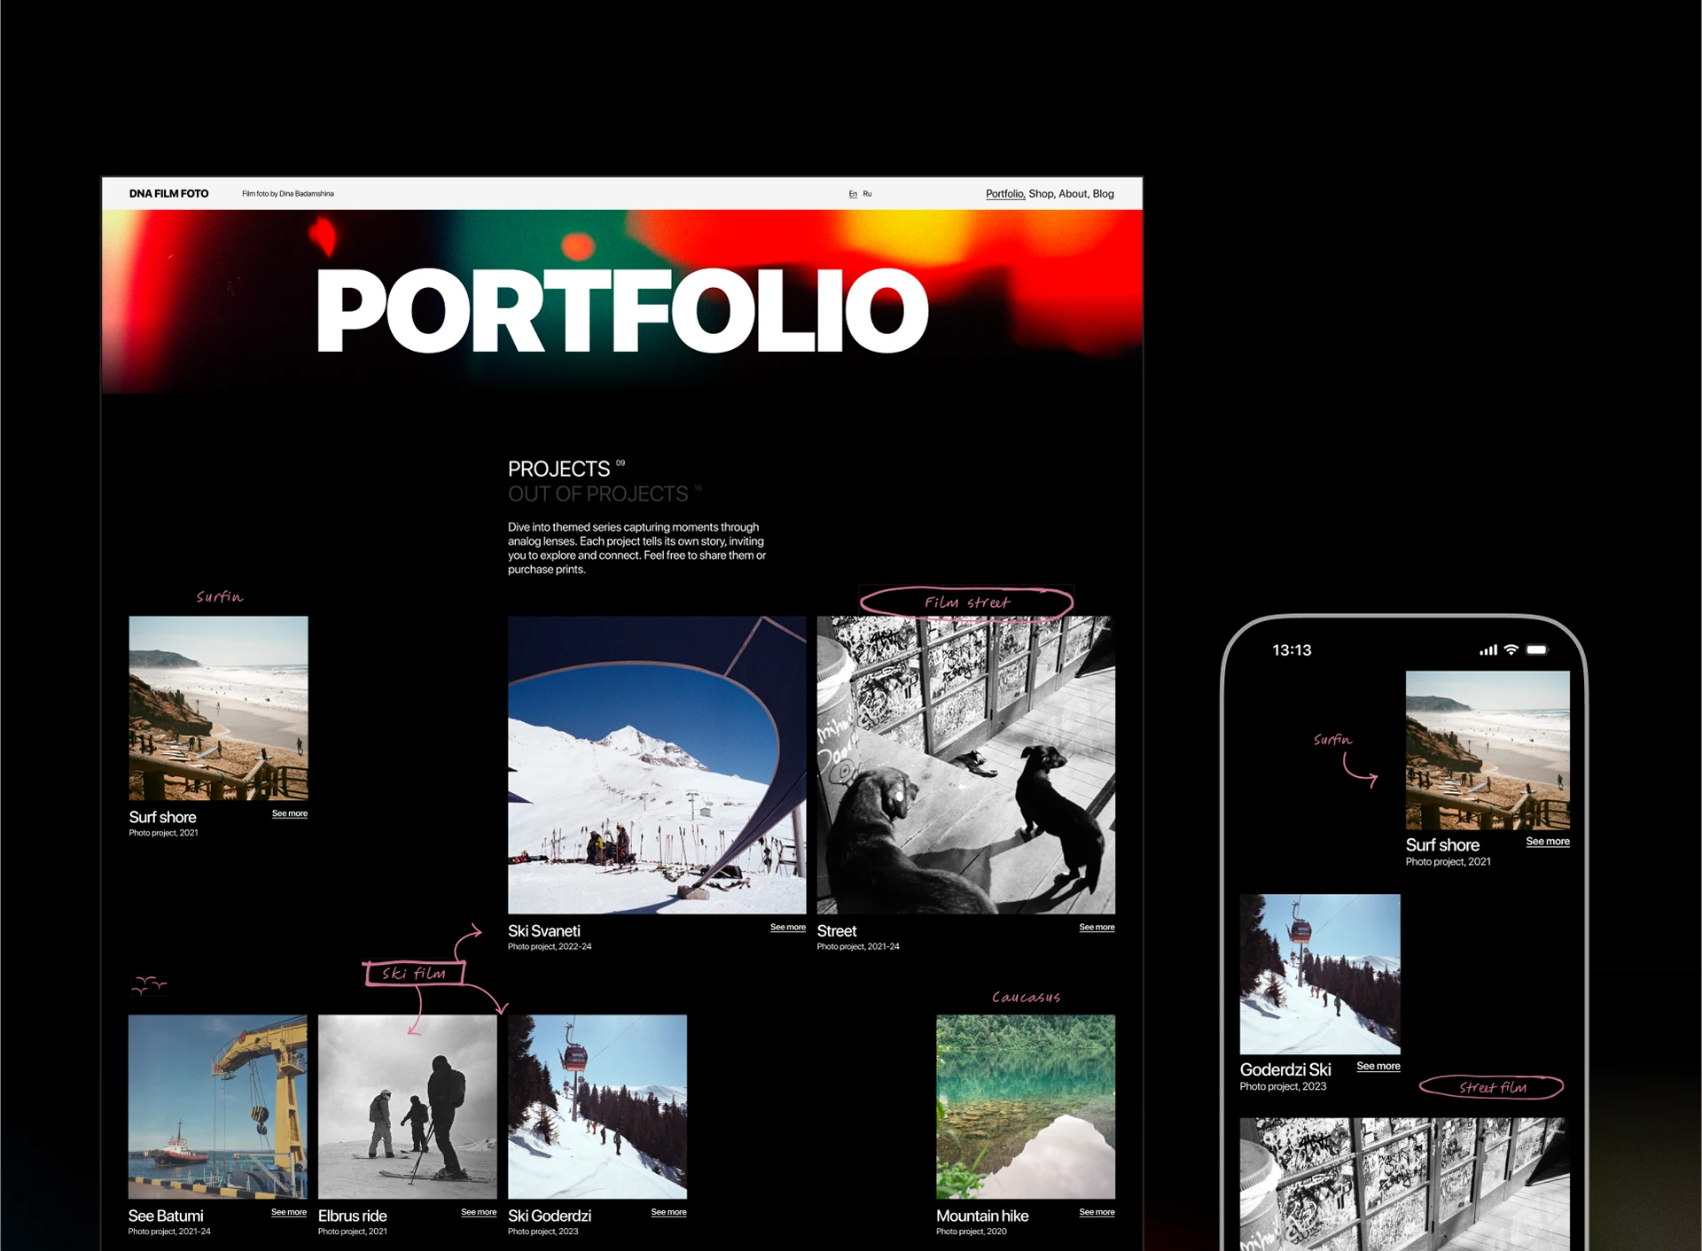Click See more next to Ski Svaneti
The height and width of the screenshot is (1251, 1702).
click(787, 927)
